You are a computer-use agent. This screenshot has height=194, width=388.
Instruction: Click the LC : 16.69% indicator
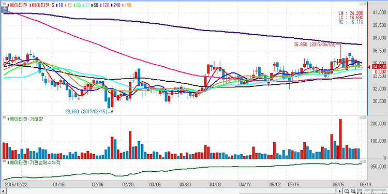coord(351,18)
